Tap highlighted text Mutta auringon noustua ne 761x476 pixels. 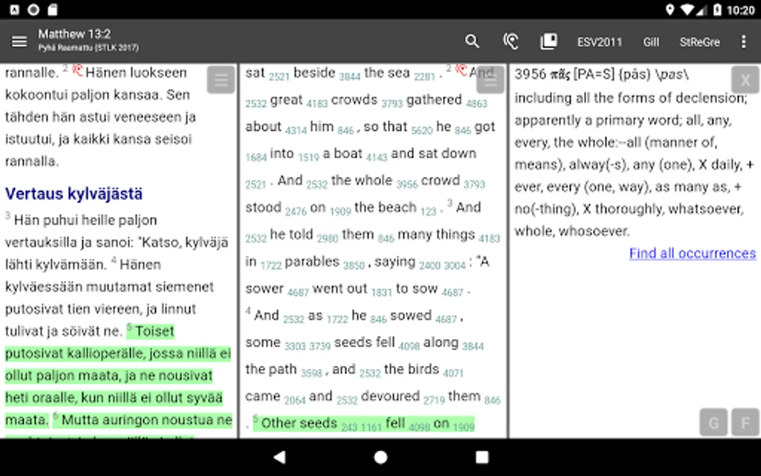tap(147, 420)
